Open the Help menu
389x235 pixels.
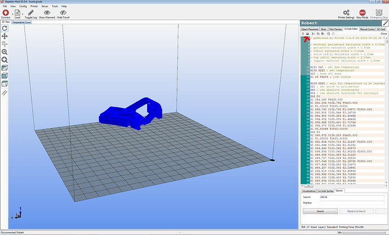64,6
